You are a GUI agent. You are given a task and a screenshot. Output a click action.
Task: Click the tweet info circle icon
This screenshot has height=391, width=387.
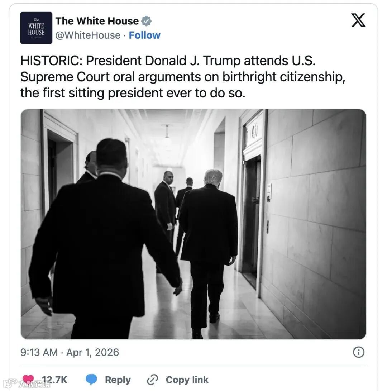coord(359,352)
